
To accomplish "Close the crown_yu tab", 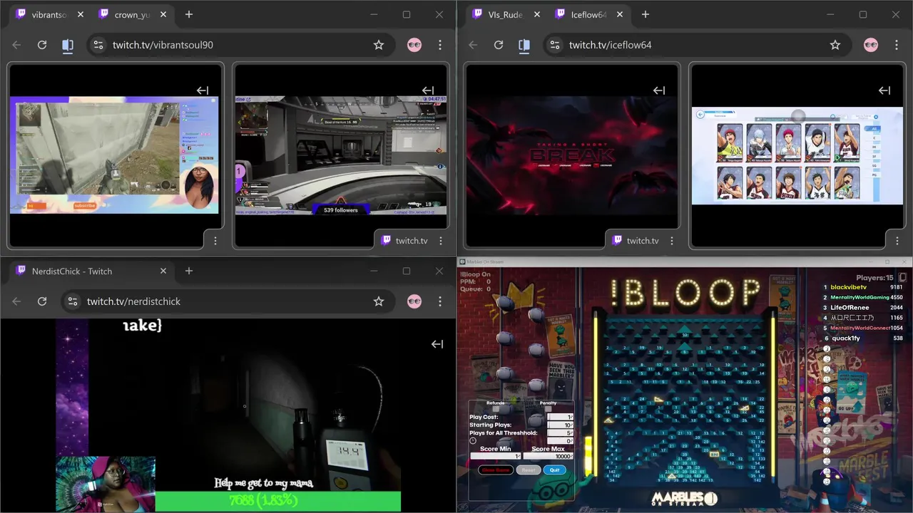I will click(163, 14).
